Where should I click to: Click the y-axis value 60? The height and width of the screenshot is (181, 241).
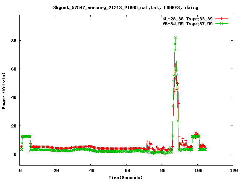(x=14, y=69)
